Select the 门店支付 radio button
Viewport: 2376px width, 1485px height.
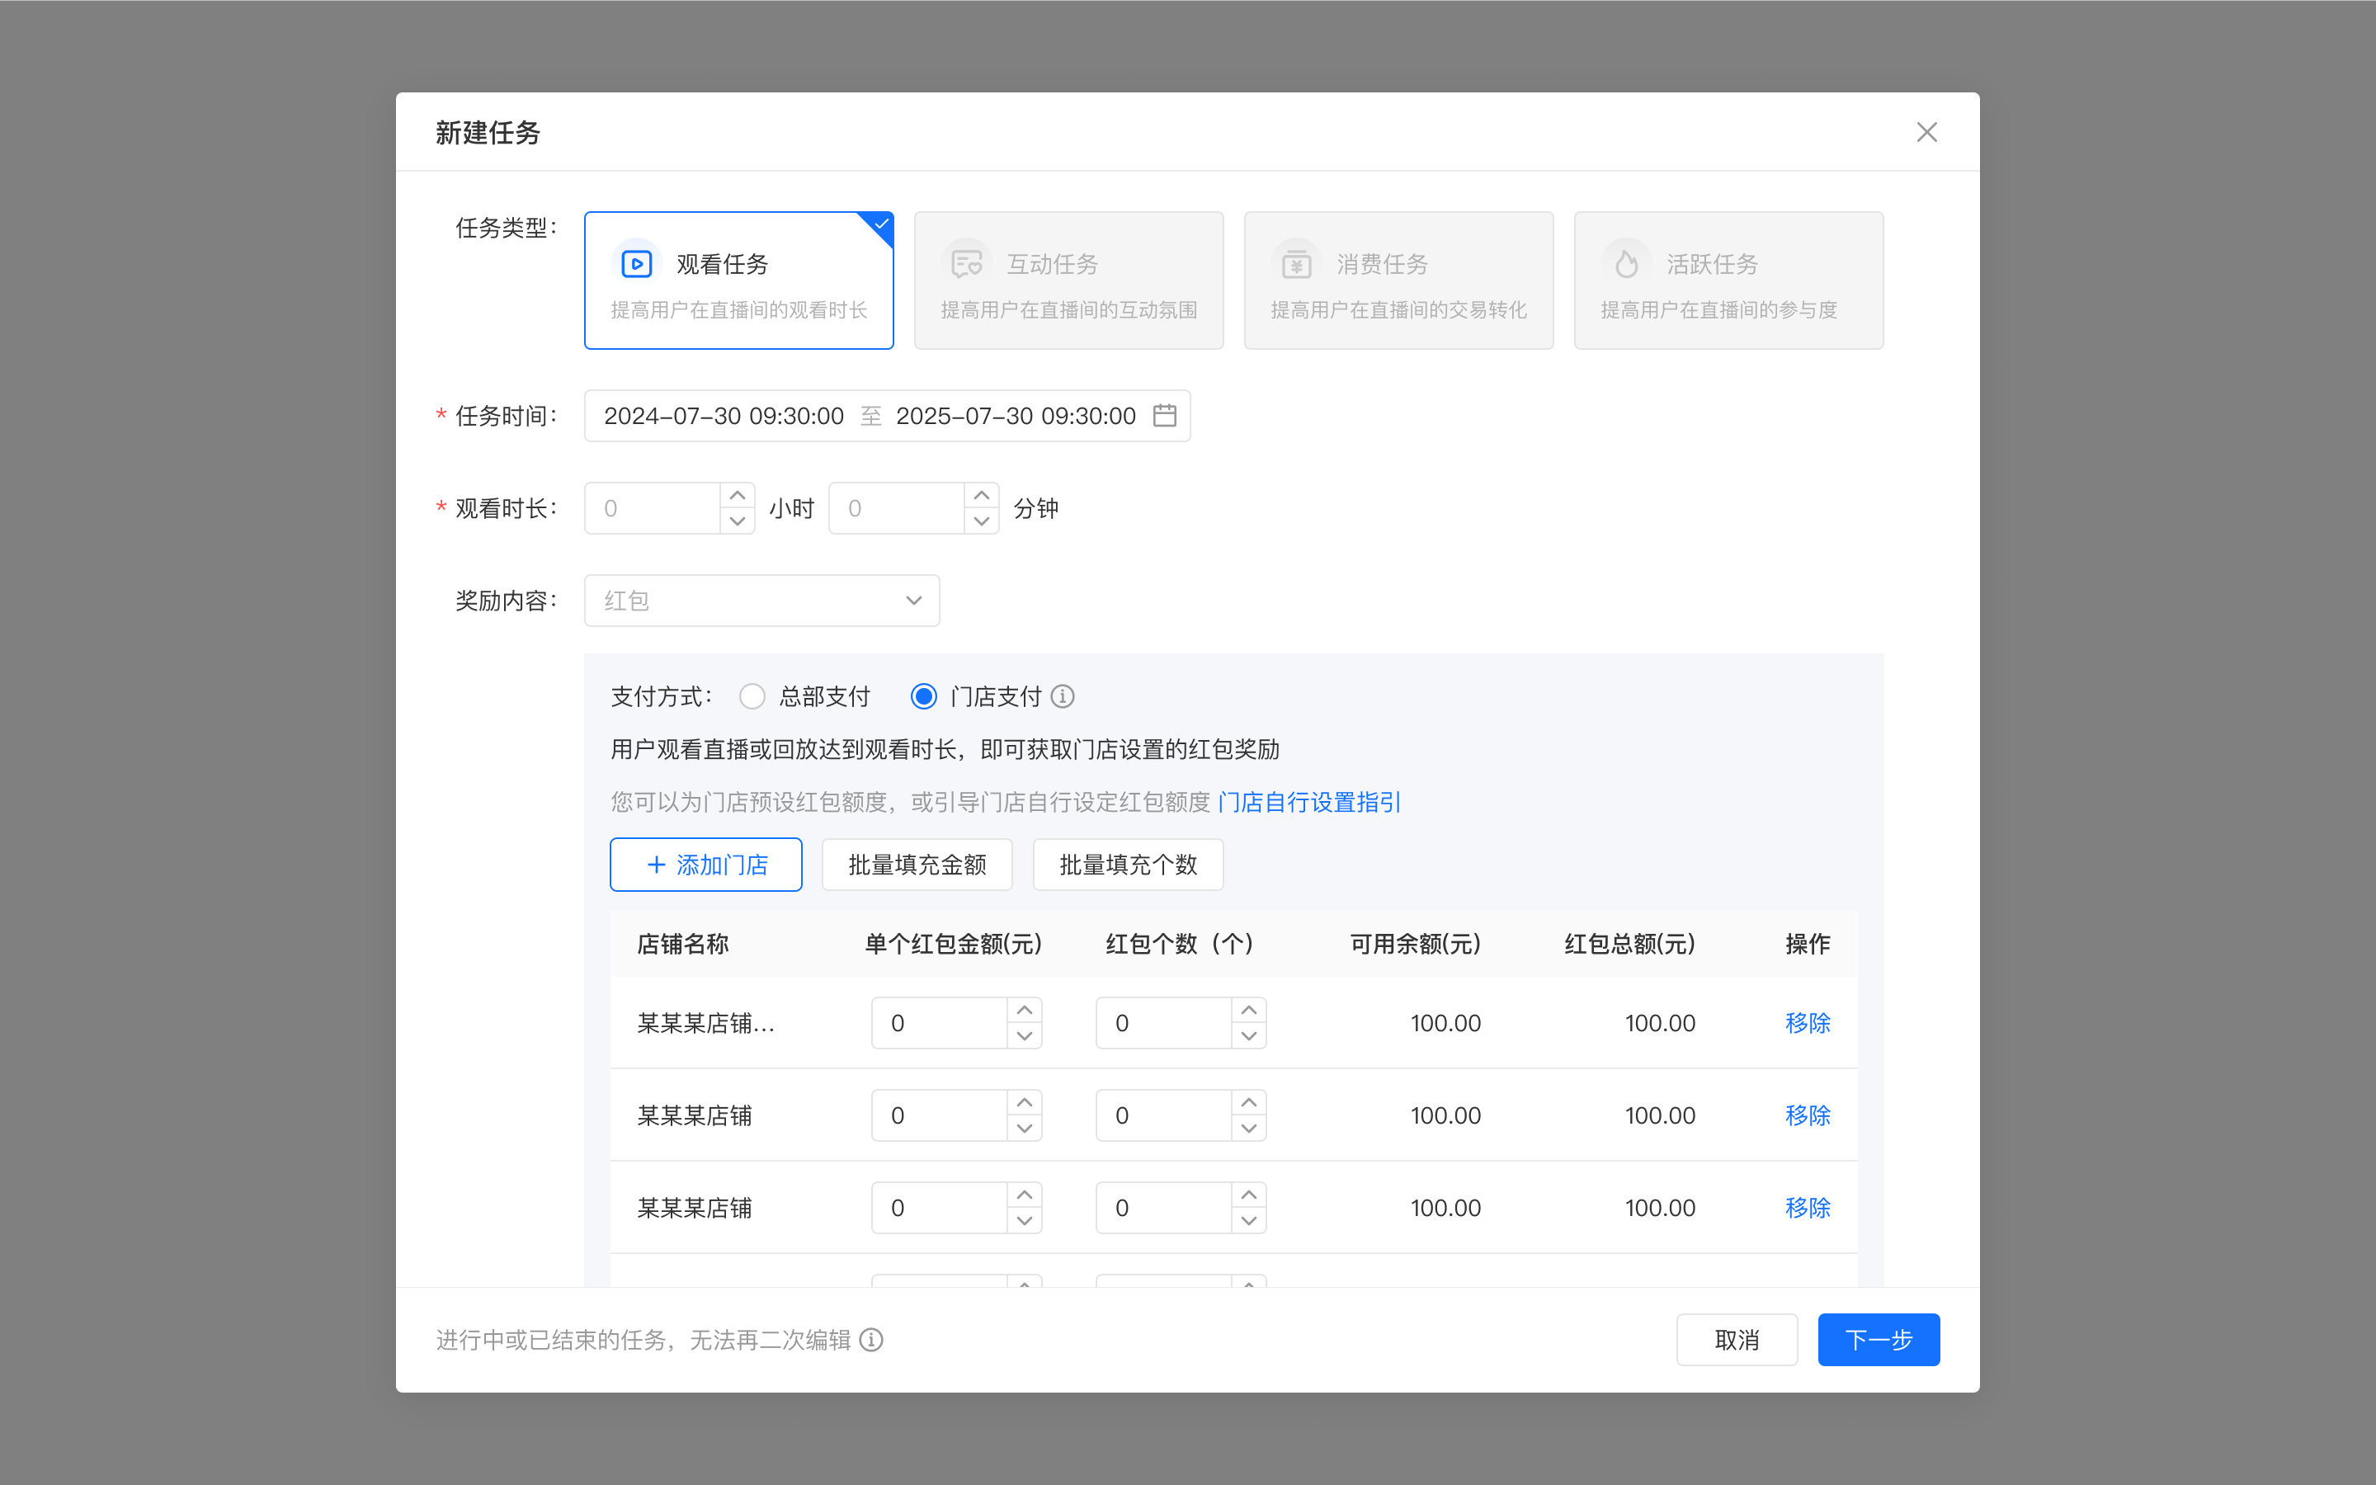[923, 696]
